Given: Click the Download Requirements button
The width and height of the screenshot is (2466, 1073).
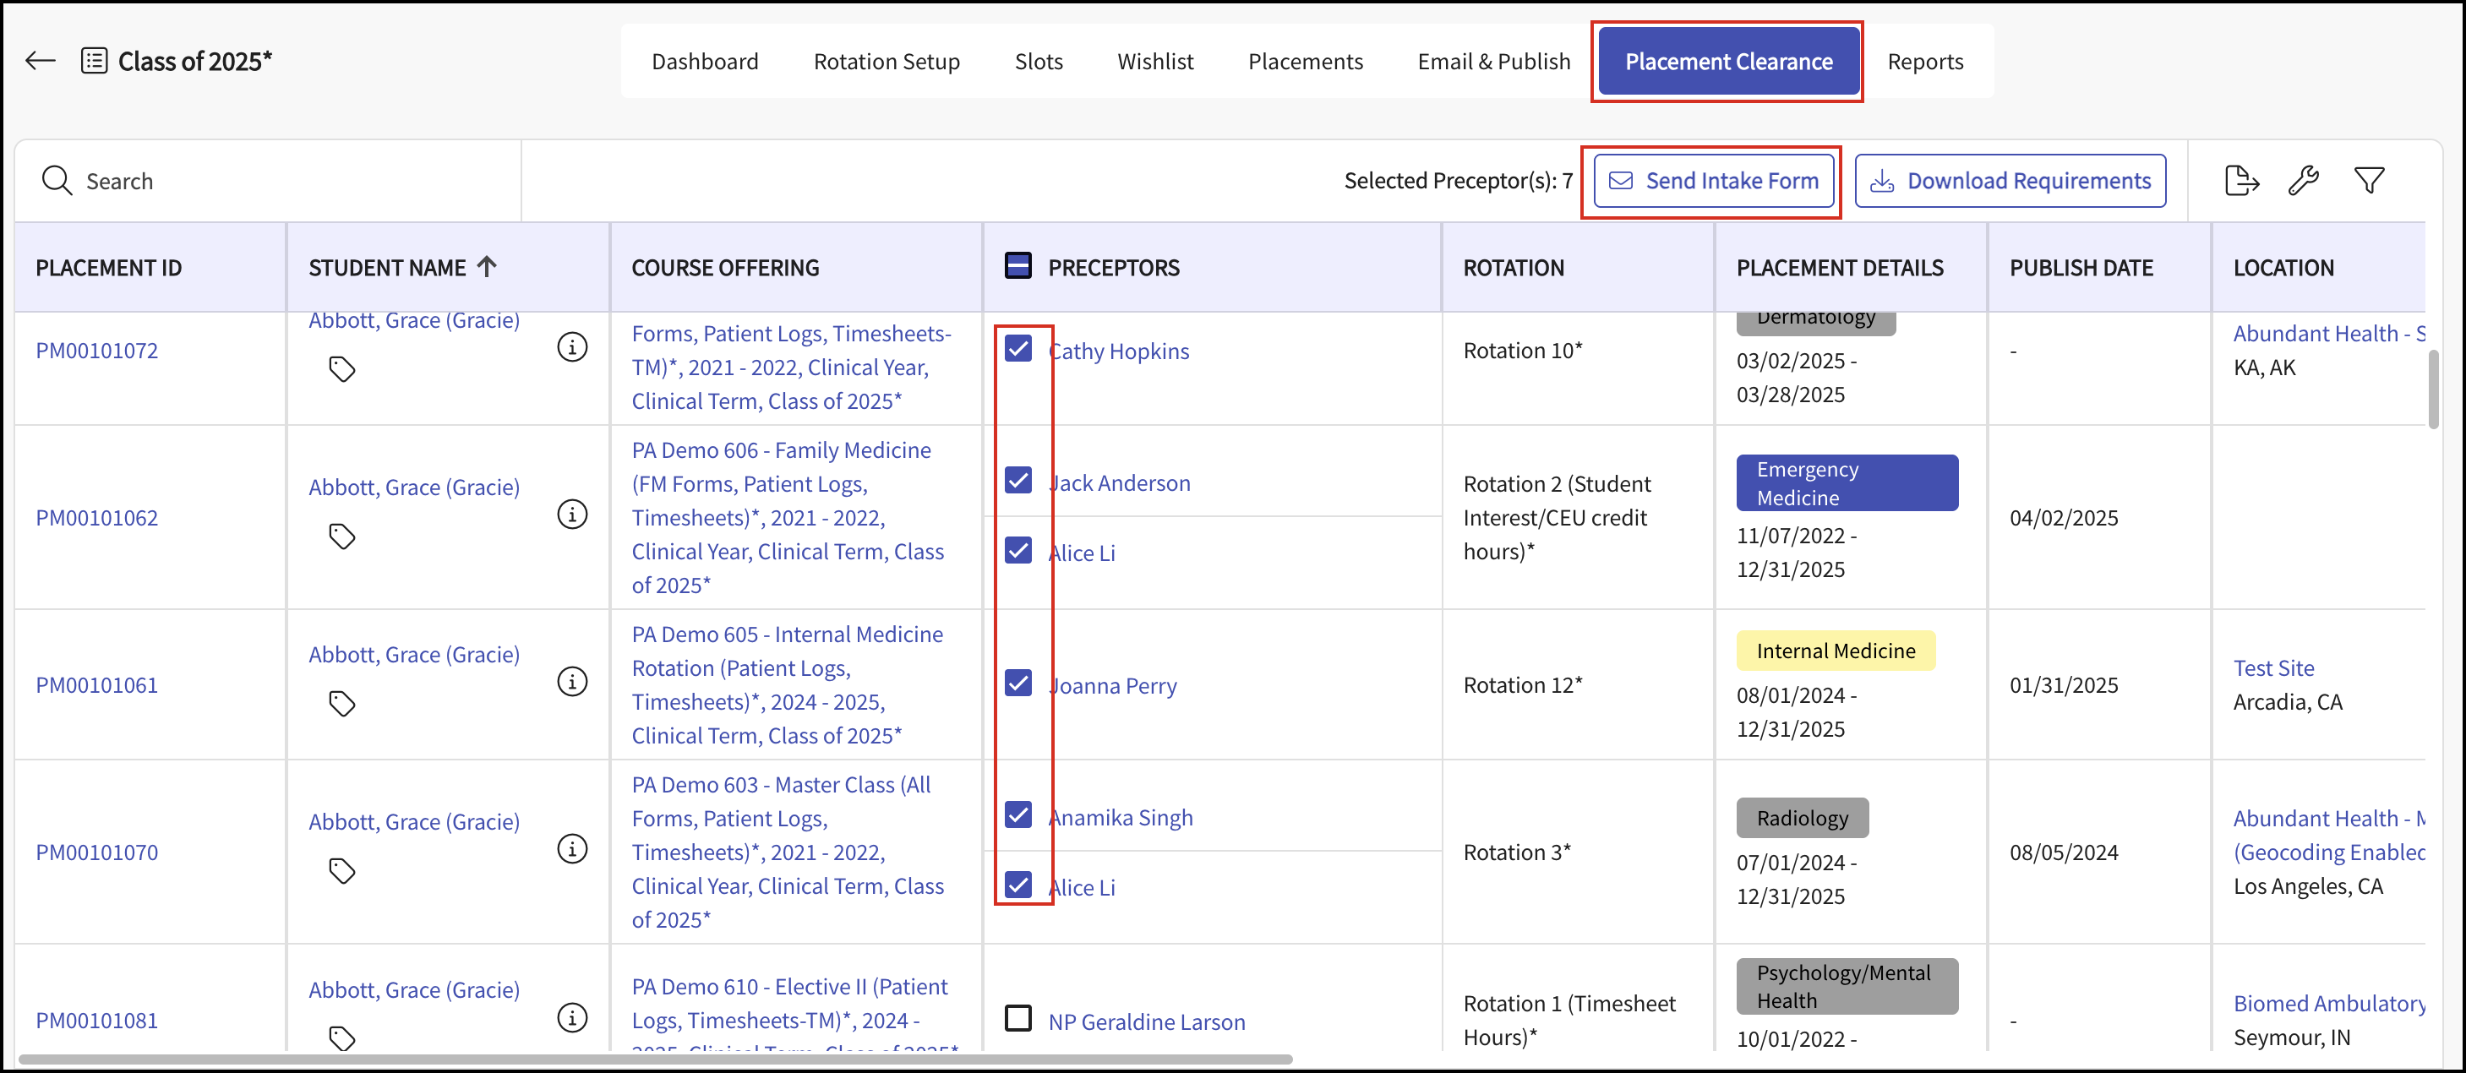Looking at the screenshot, I should click(2010, 181).
